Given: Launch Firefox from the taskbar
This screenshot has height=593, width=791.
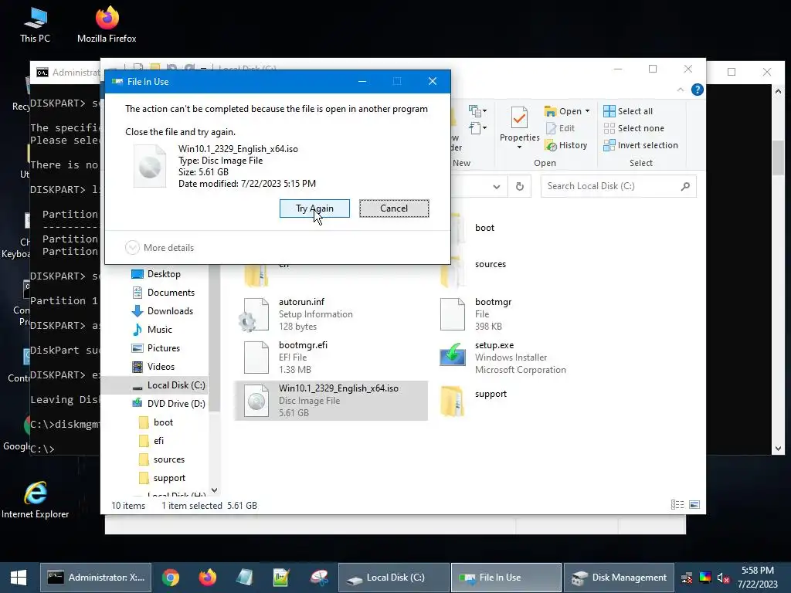Looking at the screenshot, I should [207, 578].
